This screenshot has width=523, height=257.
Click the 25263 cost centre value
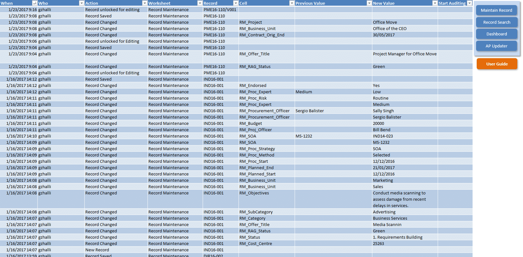[x=405, y=243]
